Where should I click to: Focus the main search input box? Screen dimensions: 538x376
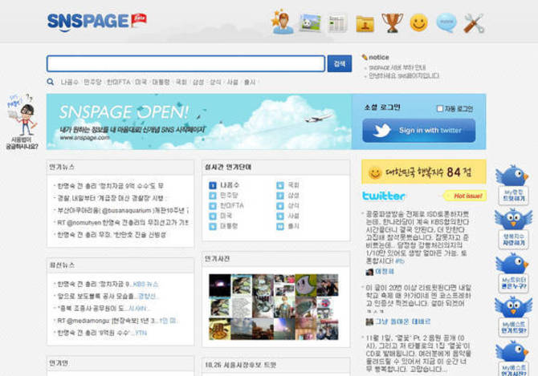tap(185, 63)
